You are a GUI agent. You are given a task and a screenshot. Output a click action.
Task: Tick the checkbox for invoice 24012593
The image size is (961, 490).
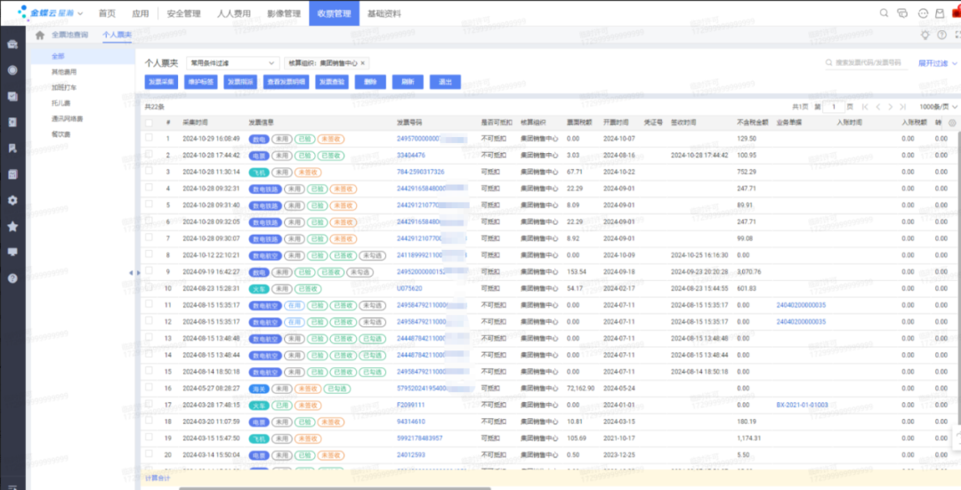pos(149,454)
